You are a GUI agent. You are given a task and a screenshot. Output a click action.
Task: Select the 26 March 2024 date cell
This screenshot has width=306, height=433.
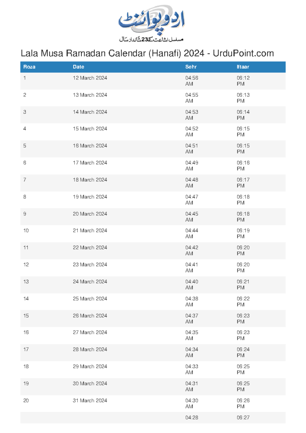(x=90, y=316)
